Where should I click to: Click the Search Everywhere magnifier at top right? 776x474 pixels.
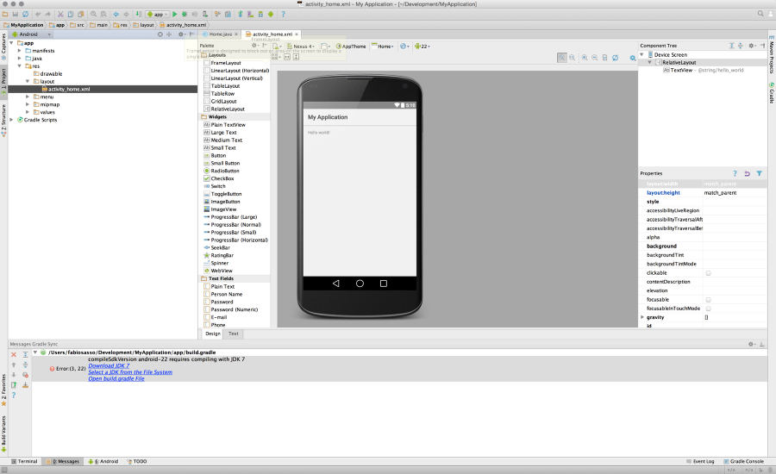[x=760, y=14]
